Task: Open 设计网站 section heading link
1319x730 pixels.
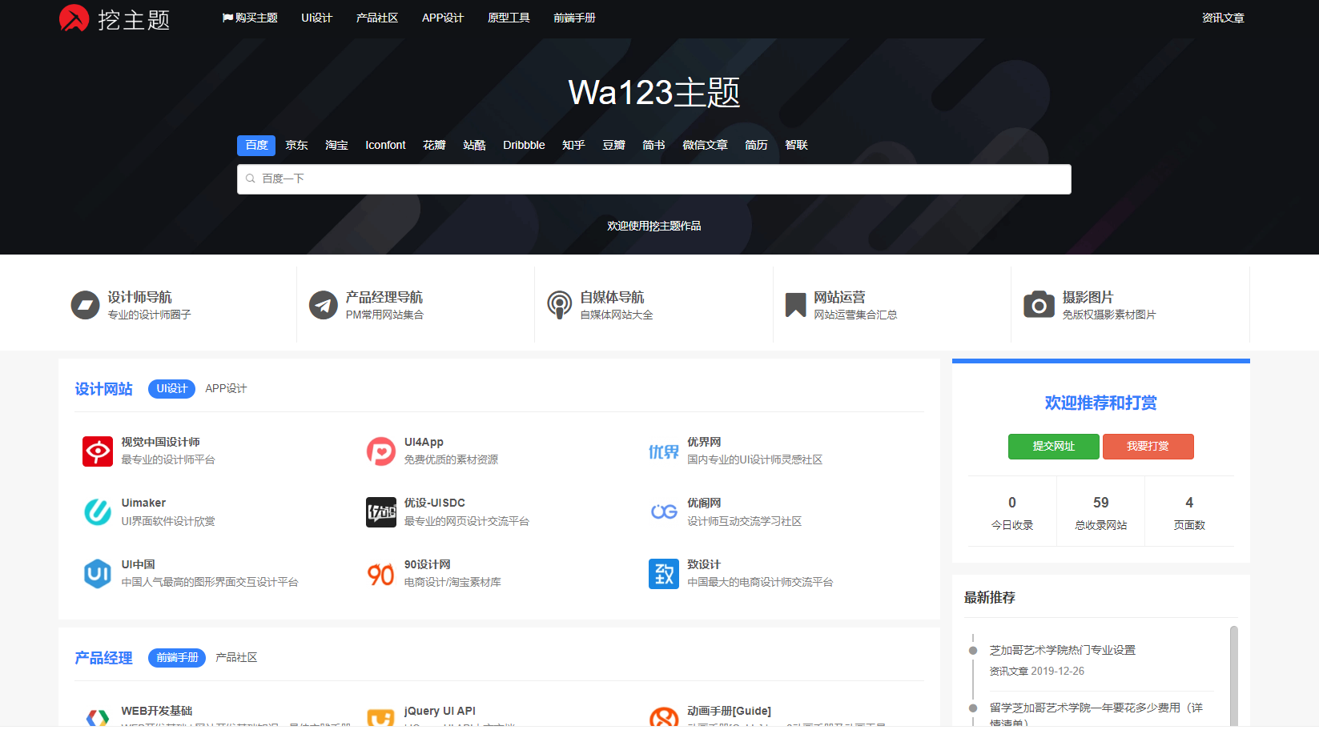Action: (104, 389)
